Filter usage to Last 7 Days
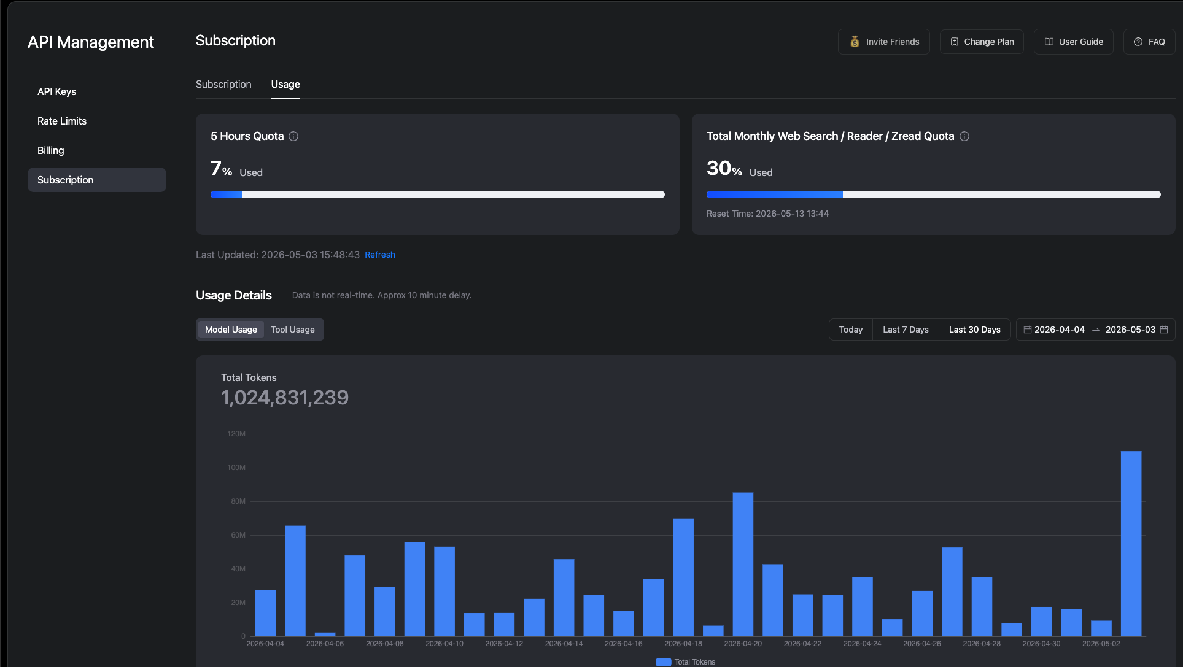 906,330
